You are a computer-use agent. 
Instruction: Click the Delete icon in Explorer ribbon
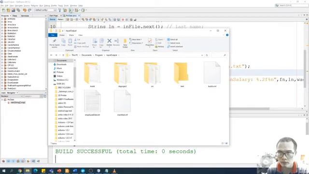tap(109, 41)
